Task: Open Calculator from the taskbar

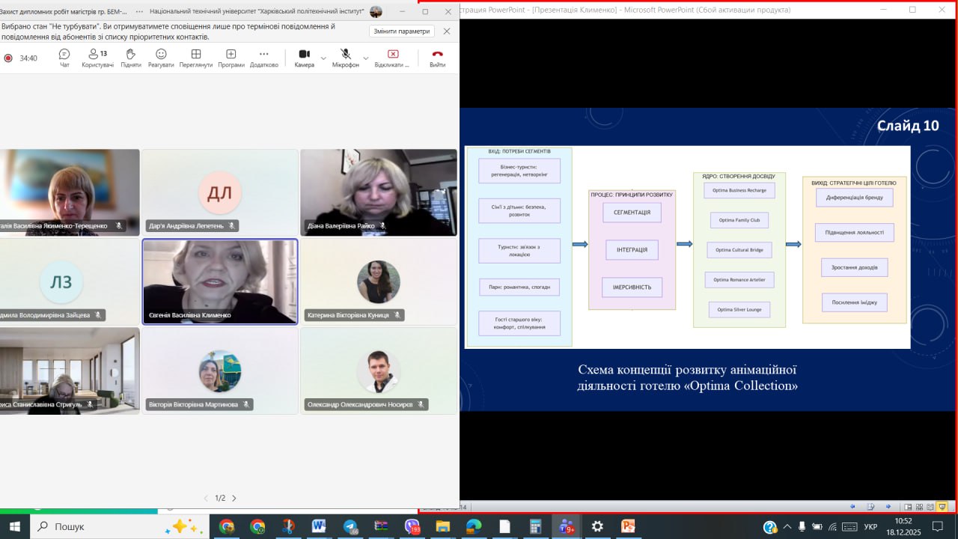Action: click(535, 526)
